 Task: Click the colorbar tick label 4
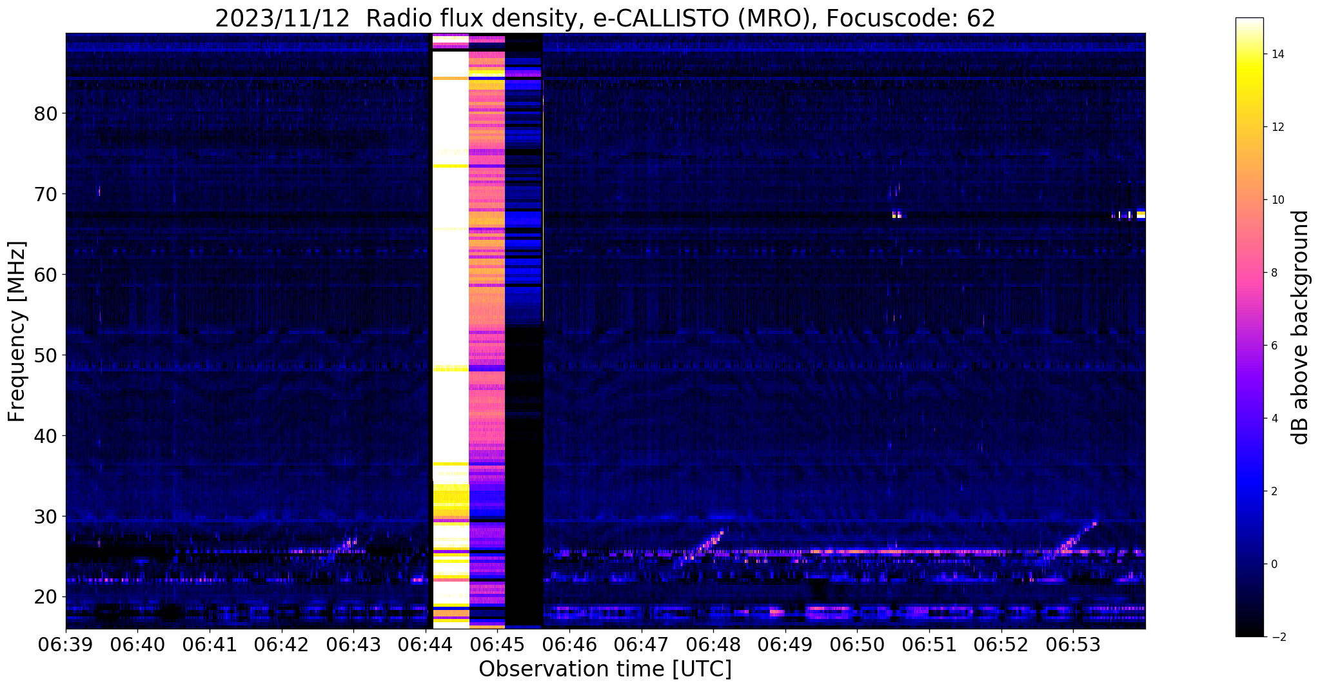click(x=1274, y=419)
